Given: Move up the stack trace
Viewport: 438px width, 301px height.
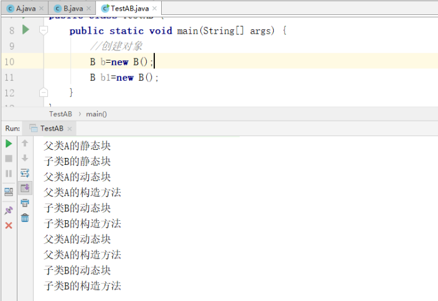Looking at the screenshot, I should click(x=25, y=143).
